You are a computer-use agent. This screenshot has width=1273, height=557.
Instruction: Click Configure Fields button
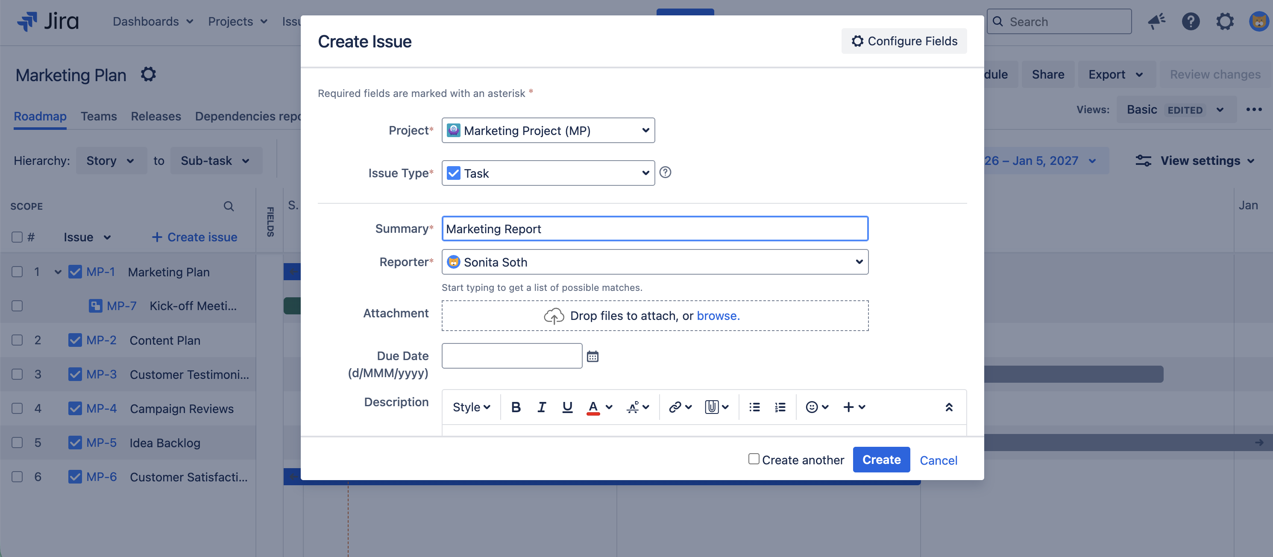tap(904, 41)
